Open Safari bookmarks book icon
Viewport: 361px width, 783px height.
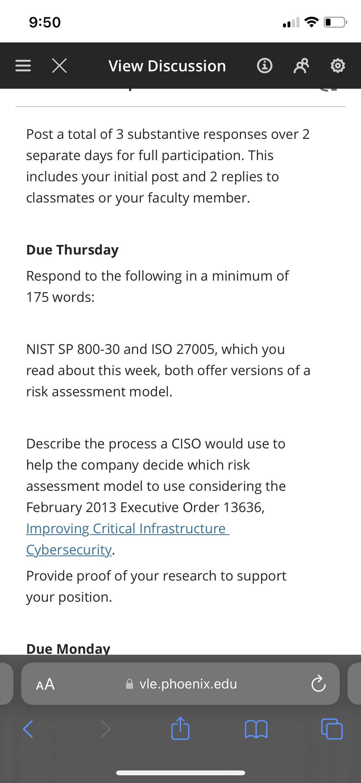[x=256, y=729]
